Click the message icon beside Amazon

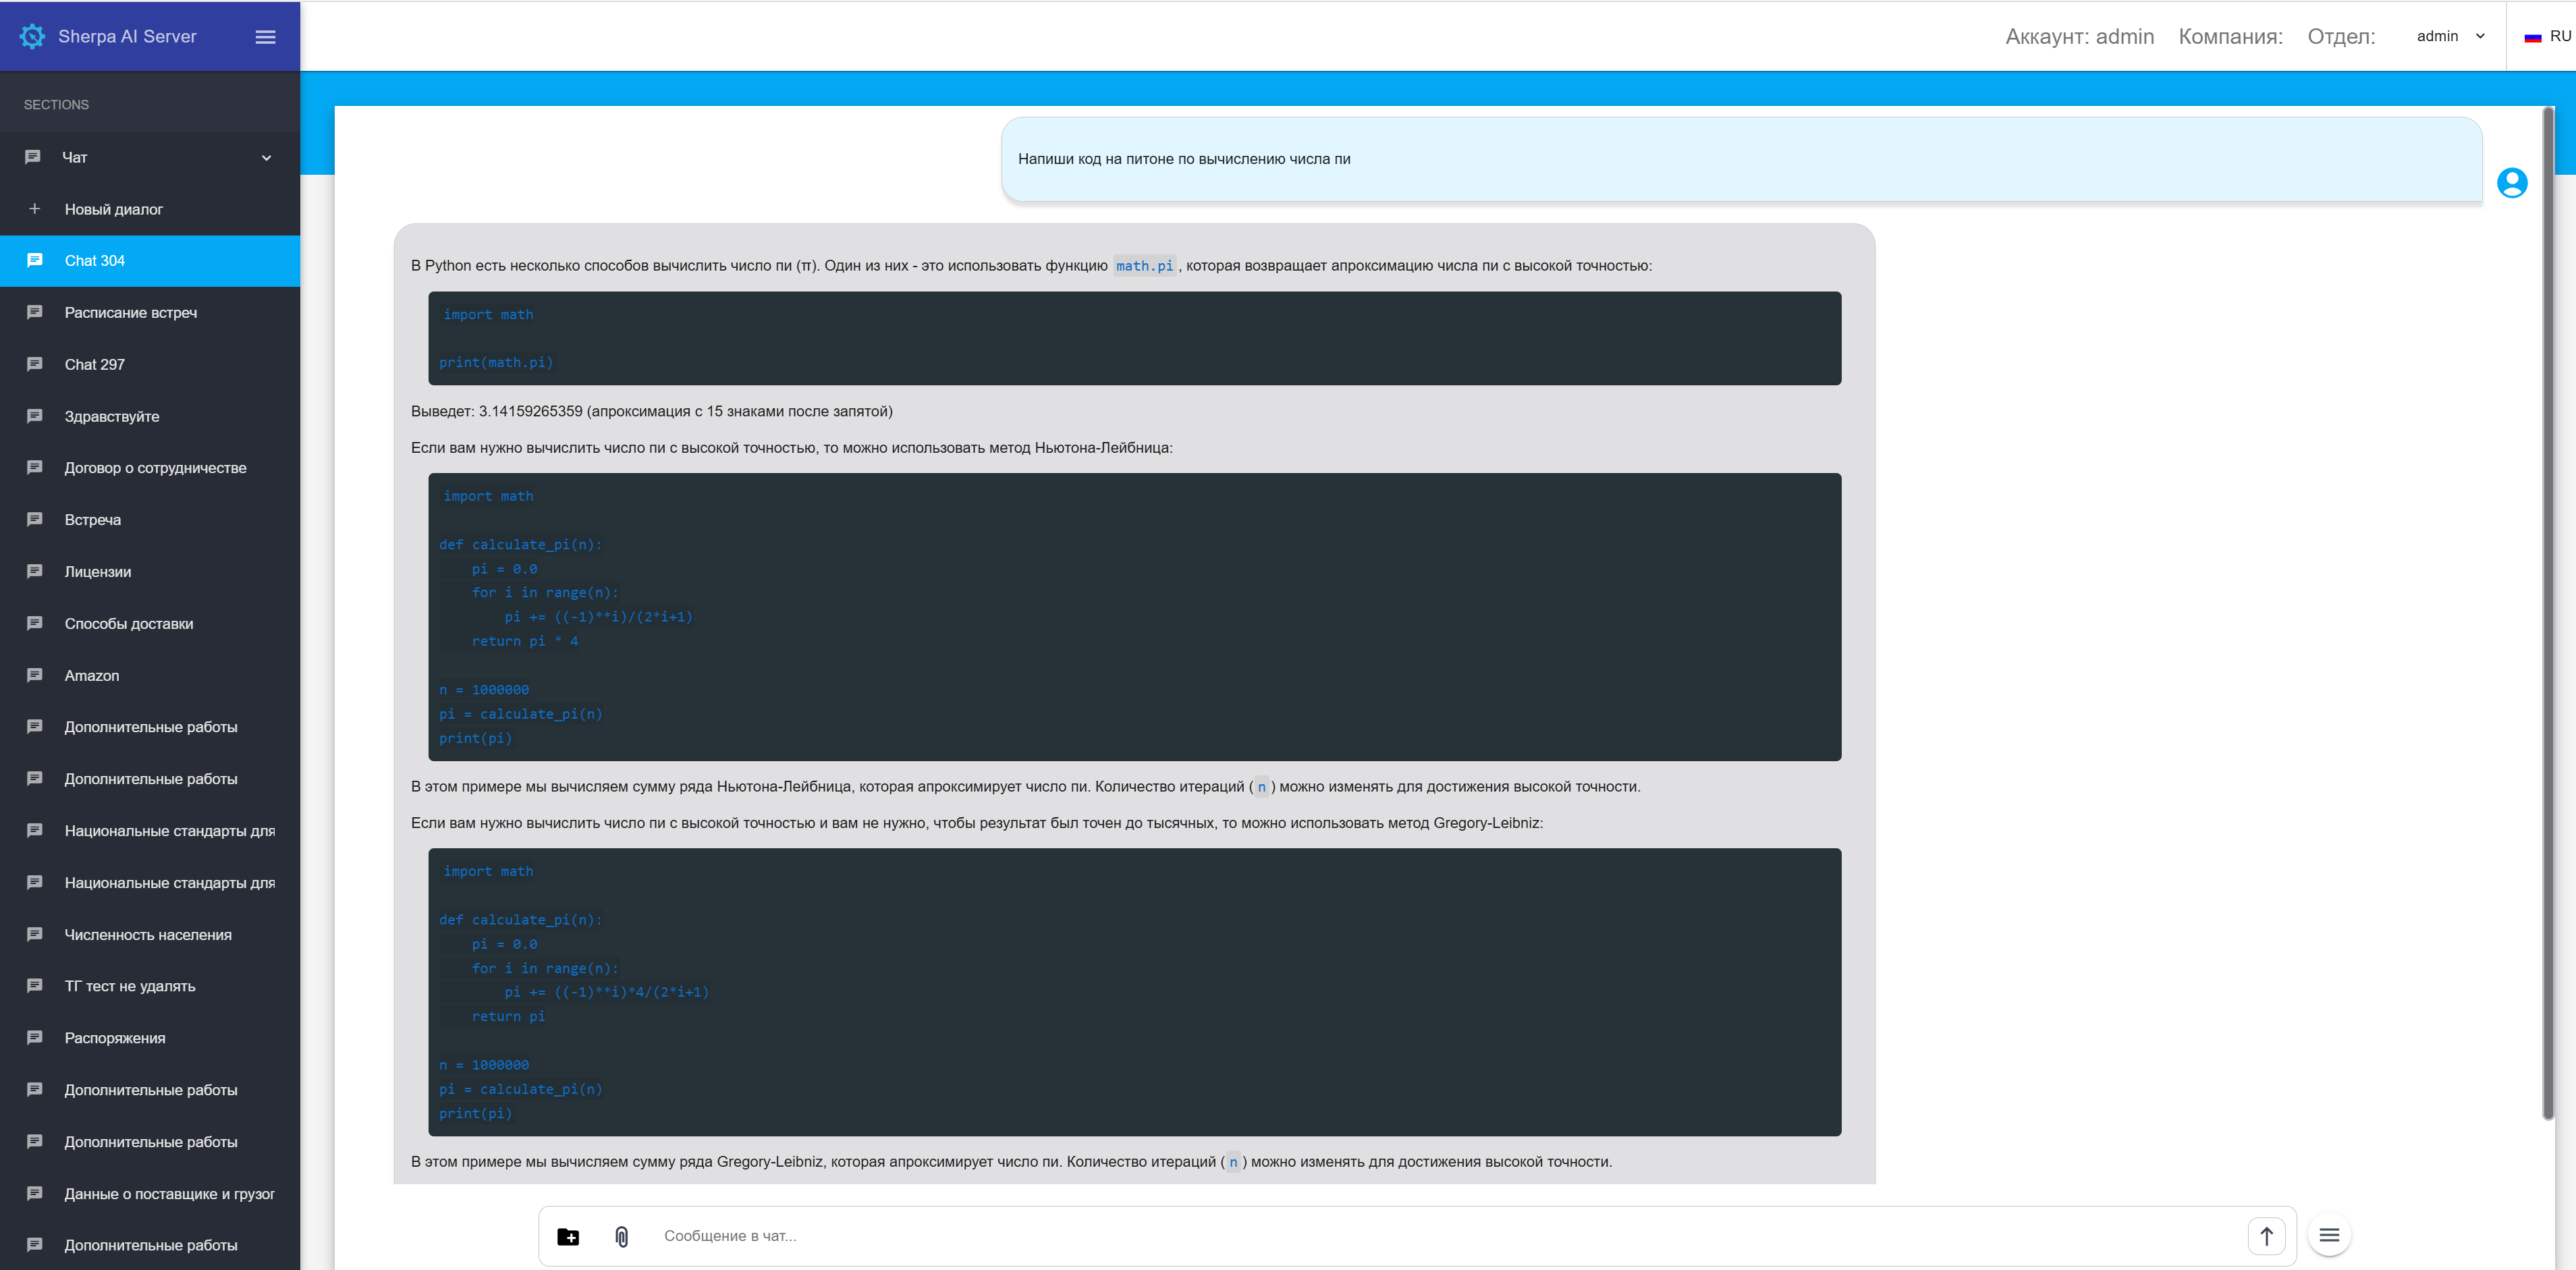click(34, 675)
